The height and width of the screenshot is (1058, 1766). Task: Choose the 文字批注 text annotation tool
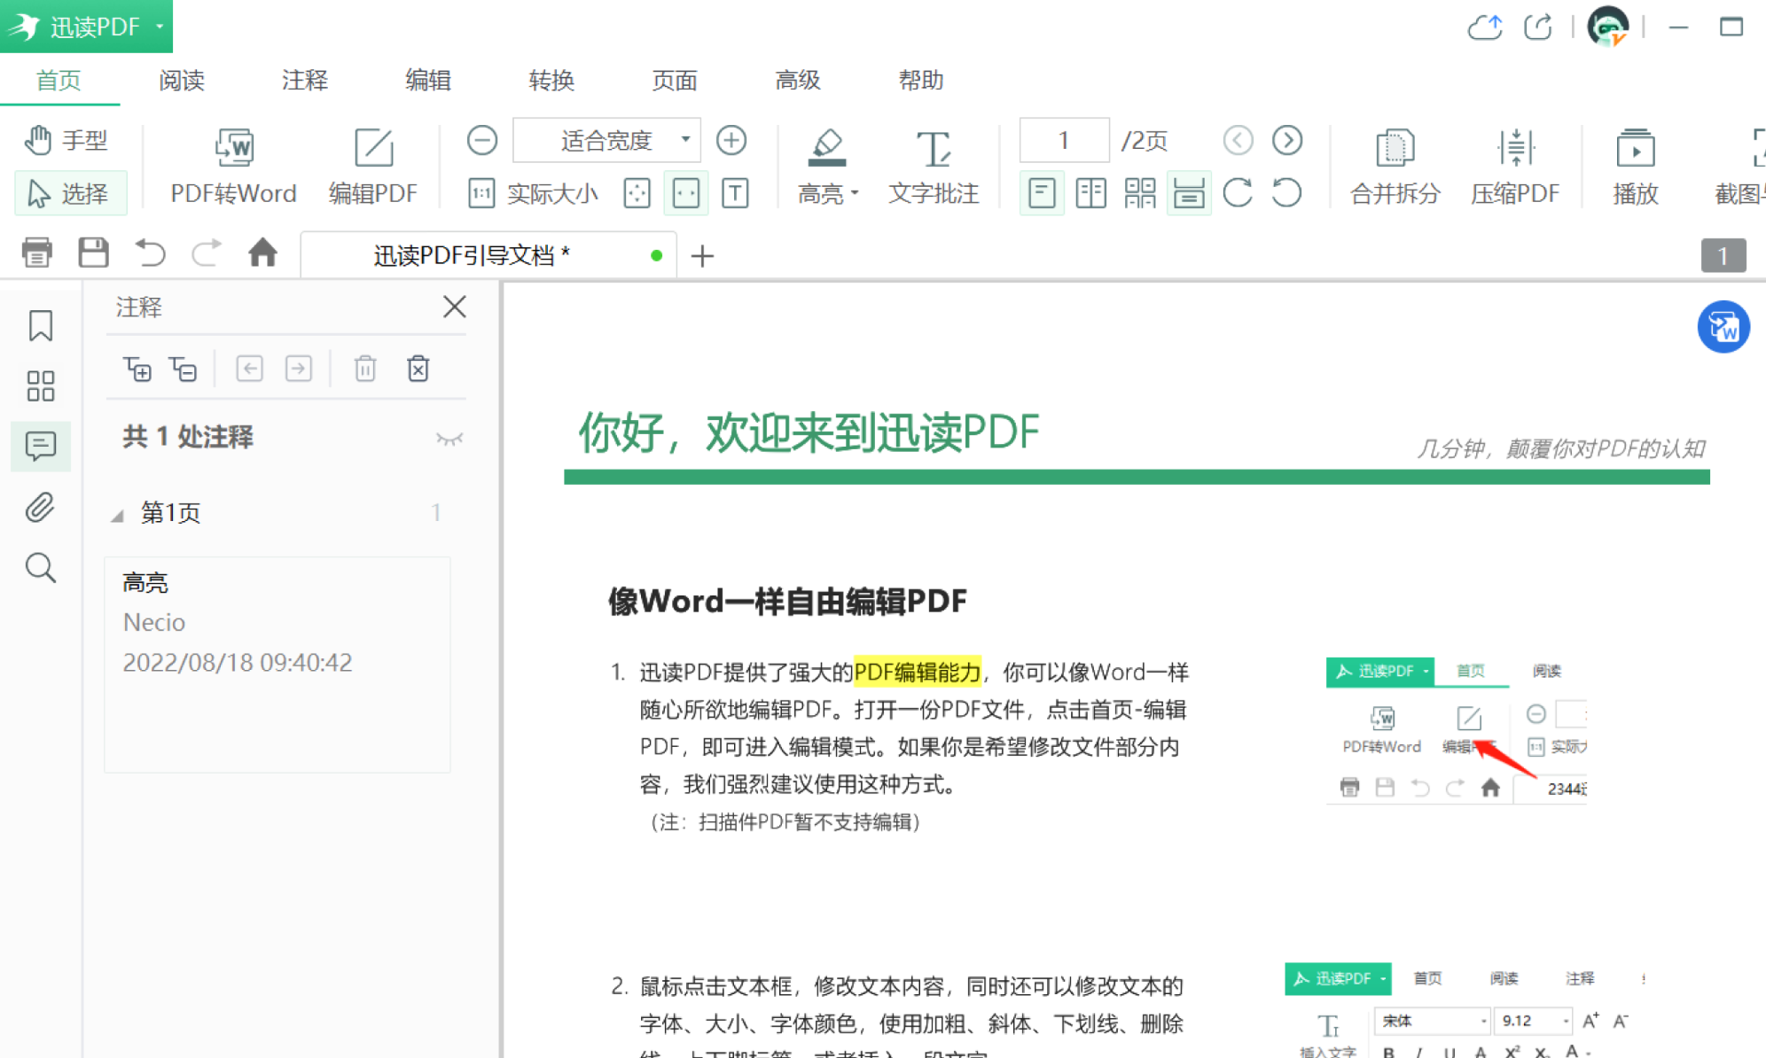point(934,166)
